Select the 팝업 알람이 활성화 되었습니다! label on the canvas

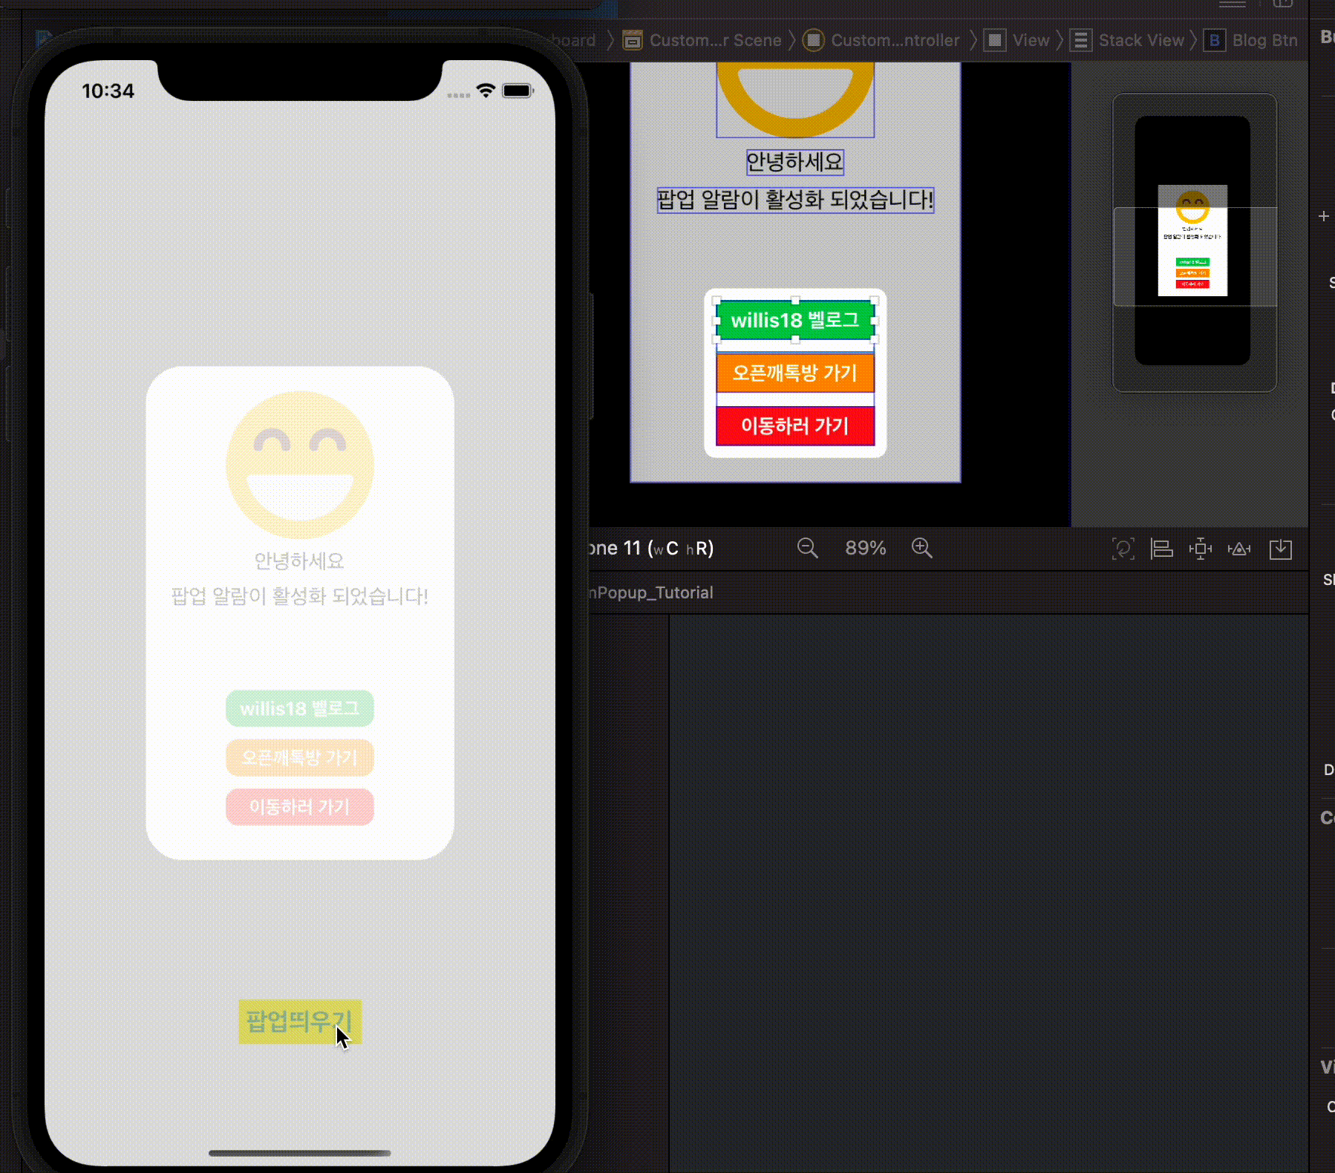click(x=795, y=200)
